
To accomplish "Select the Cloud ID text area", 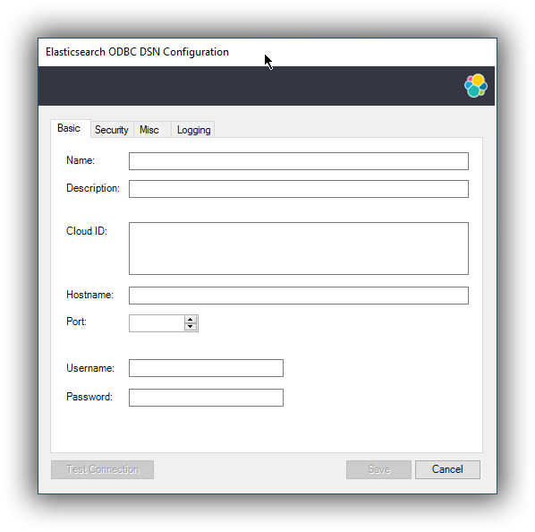I will pyautogui.click(x=299, y=249).
